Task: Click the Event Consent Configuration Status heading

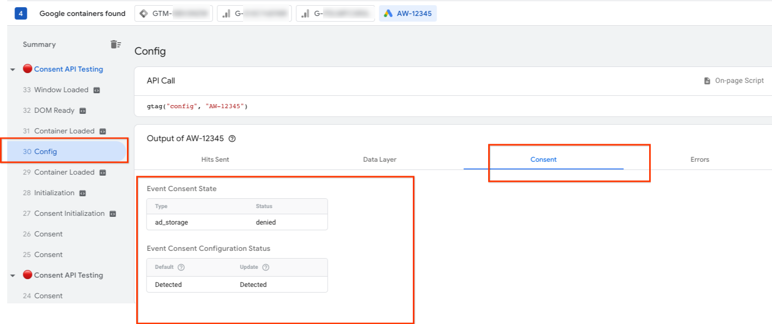Action: pos(208,248)
